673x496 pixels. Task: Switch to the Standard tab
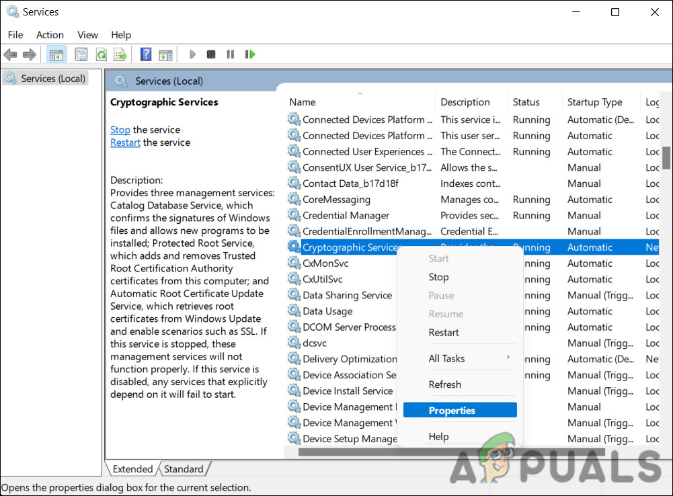(184, 468)
